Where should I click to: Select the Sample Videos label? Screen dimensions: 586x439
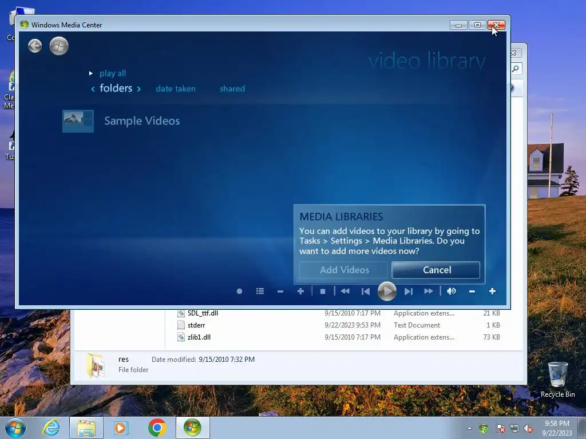[x=142, y=121]
